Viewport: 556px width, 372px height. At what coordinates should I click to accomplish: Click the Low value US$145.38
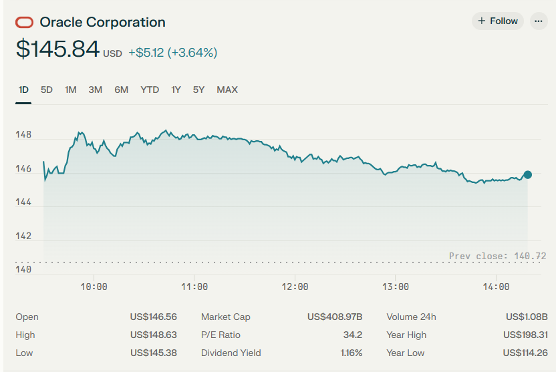[153, 353]
